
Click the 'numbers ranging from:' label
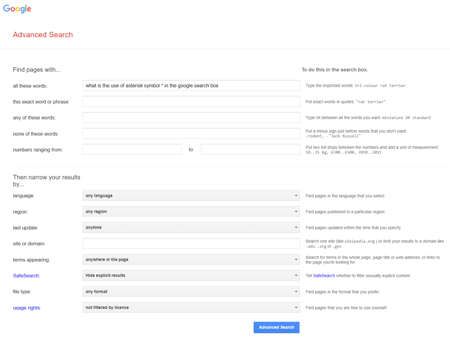coord(38,150)
